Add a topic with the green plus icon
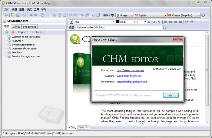 tap(6, 32)
